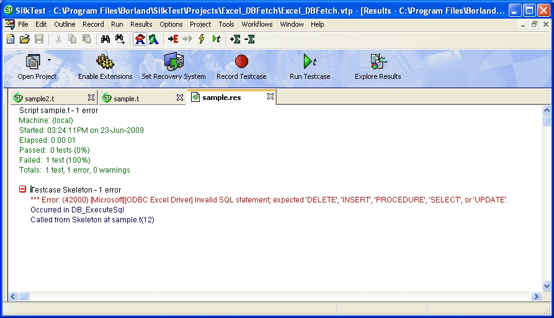Open the Outline menu
The width and height of the screenshot is (554, 318).
pos(65,24)
